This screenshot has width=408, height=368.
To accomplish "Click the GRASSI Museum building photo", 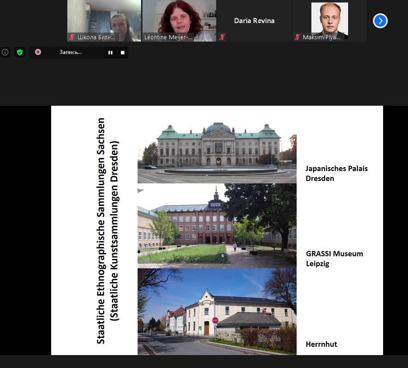I will [217, 226].
